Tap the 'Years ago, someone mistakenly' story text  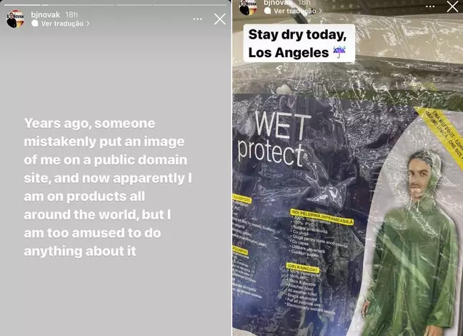tap(108, 187)
